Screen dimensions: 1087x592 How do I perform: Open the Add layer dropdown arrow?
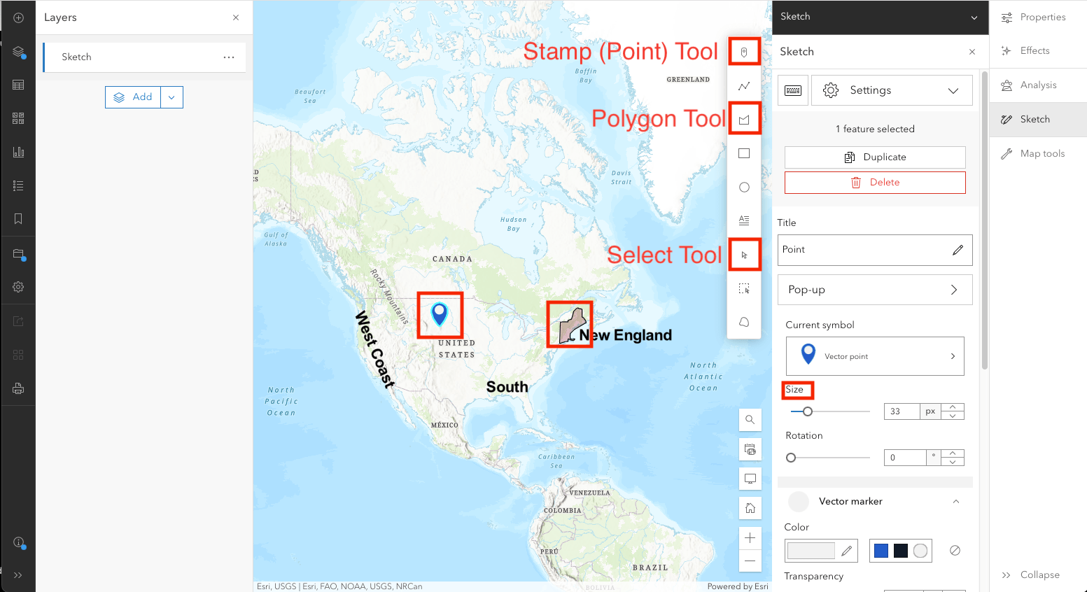click(171, 97)
